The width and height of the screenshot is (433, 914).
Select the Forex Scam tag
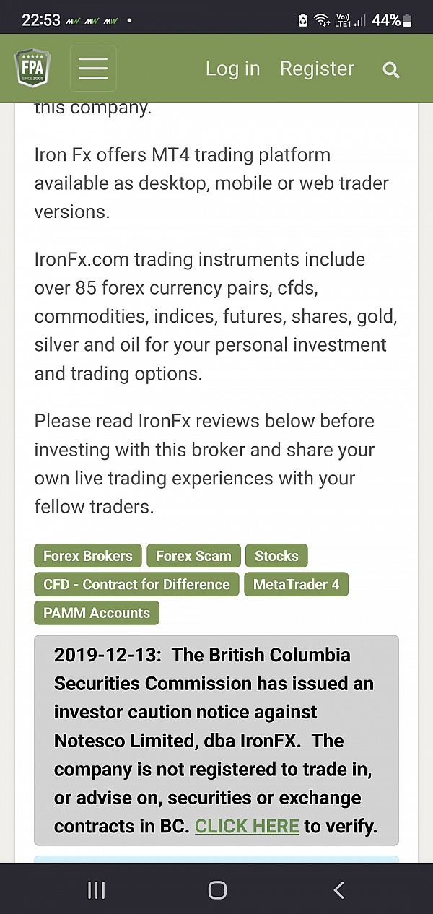pyautogui.click(x=193, y=556)
